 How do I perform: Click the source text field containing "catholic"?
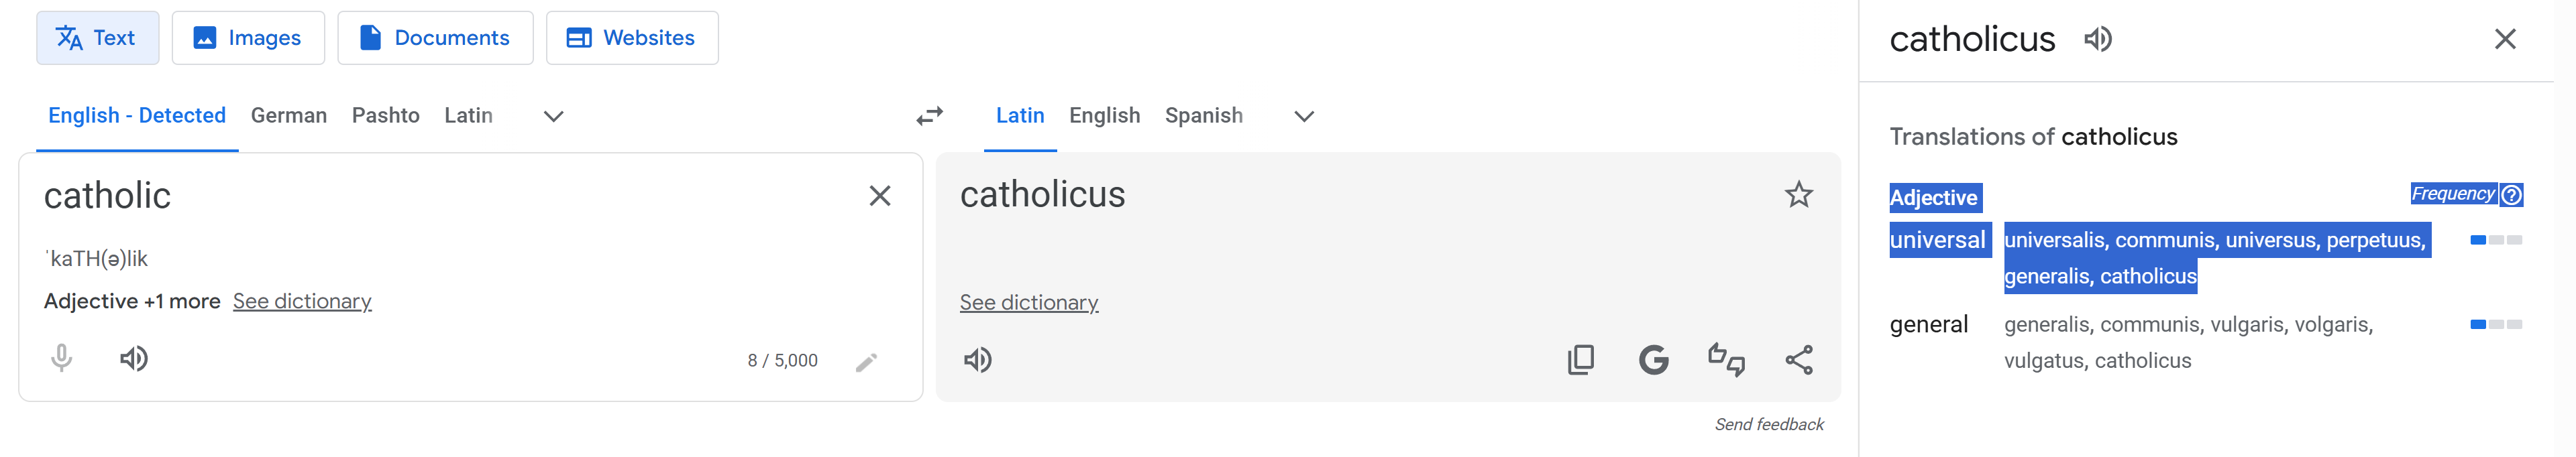[400, 196]
